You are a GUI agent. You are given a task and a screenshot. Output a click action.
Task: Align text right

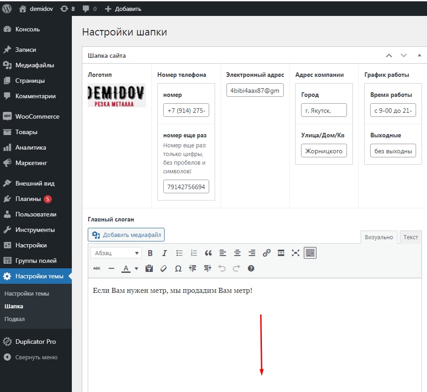tap(252, 253)
